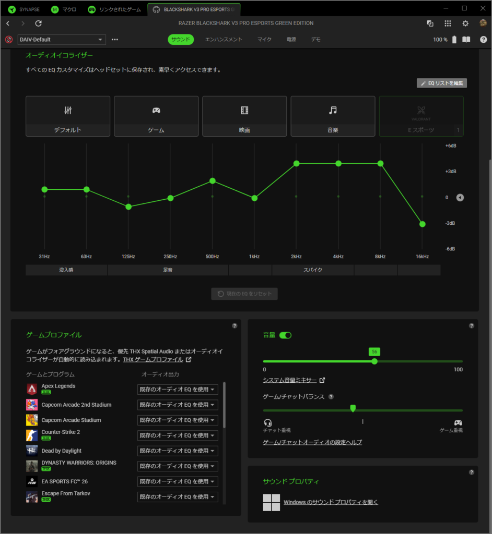Click the question mark help icon
The image size is (492, 534).
tap(483, 40)
